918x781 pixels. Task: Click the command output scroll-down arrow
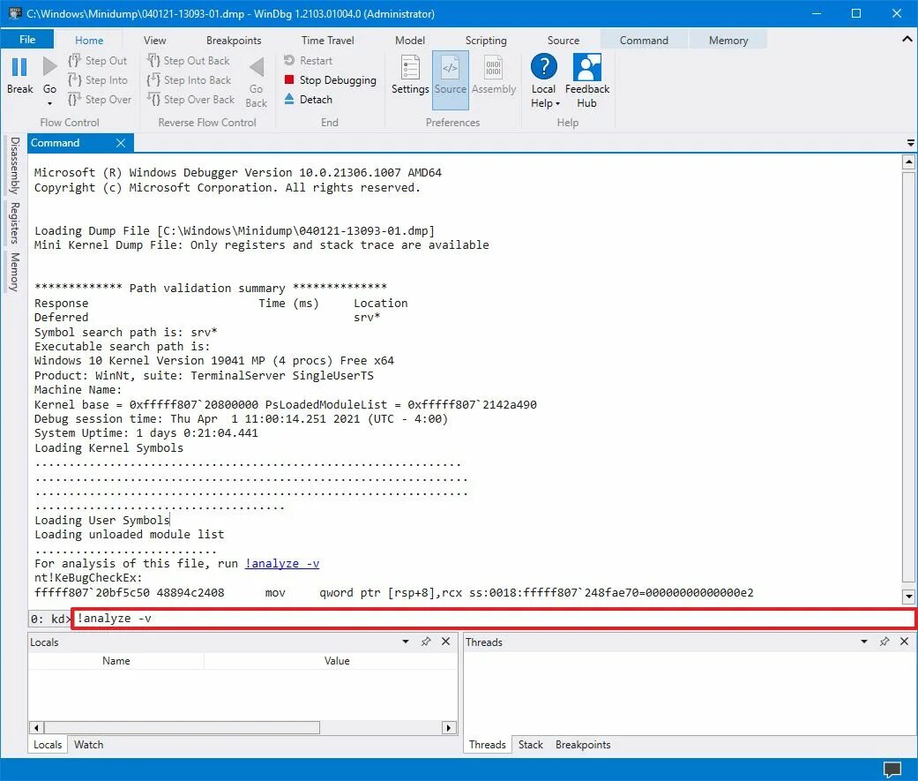click(x=908, y=597)
